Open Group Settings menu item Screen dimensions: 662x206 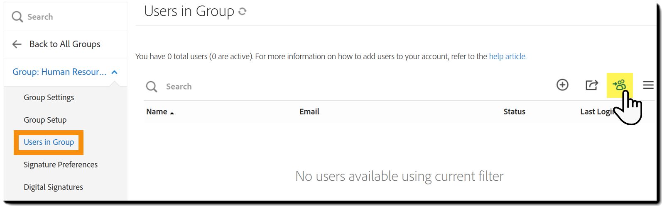point(49,97)
